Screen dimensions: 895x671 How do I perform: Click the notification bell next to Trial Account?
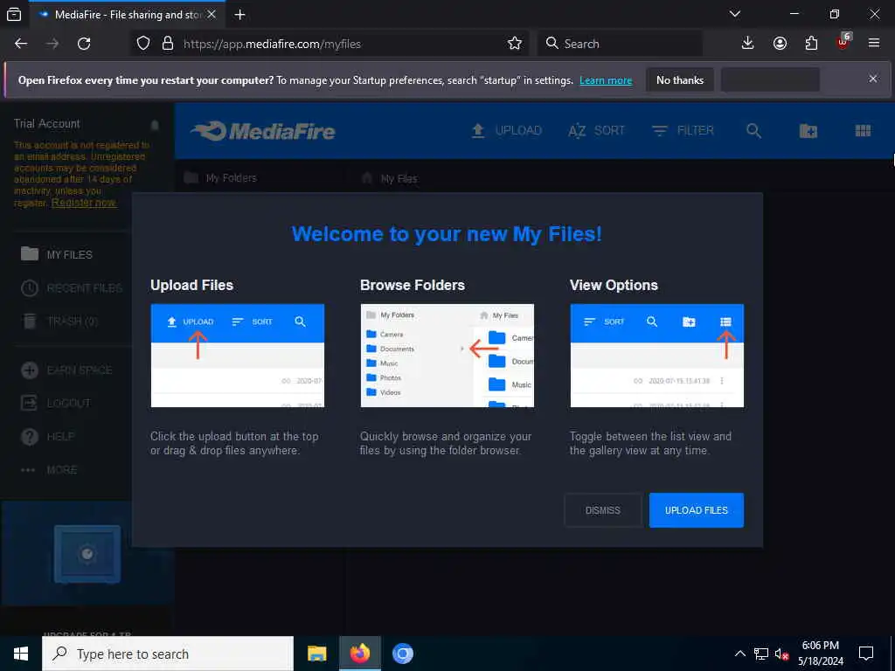(155, 124)
